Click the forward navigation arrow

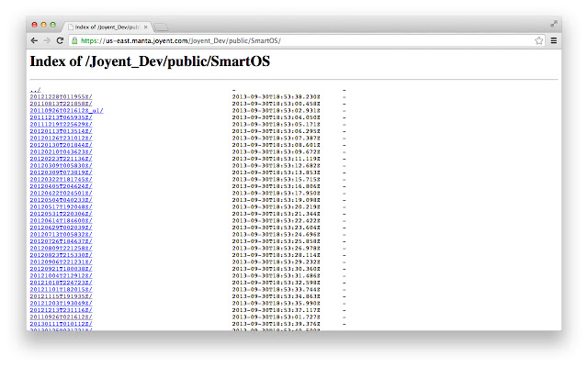pyautogui.click(x=47, y=40)
